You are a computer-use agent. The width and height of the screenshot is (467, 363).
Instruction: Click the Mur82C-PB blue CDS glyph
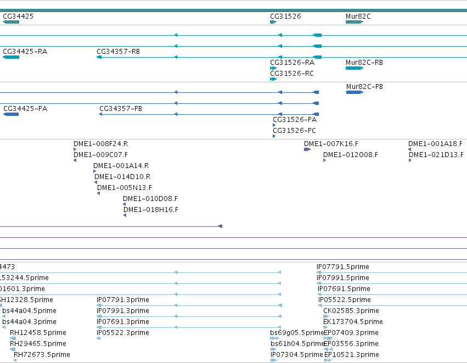click(x=355, y=92)
